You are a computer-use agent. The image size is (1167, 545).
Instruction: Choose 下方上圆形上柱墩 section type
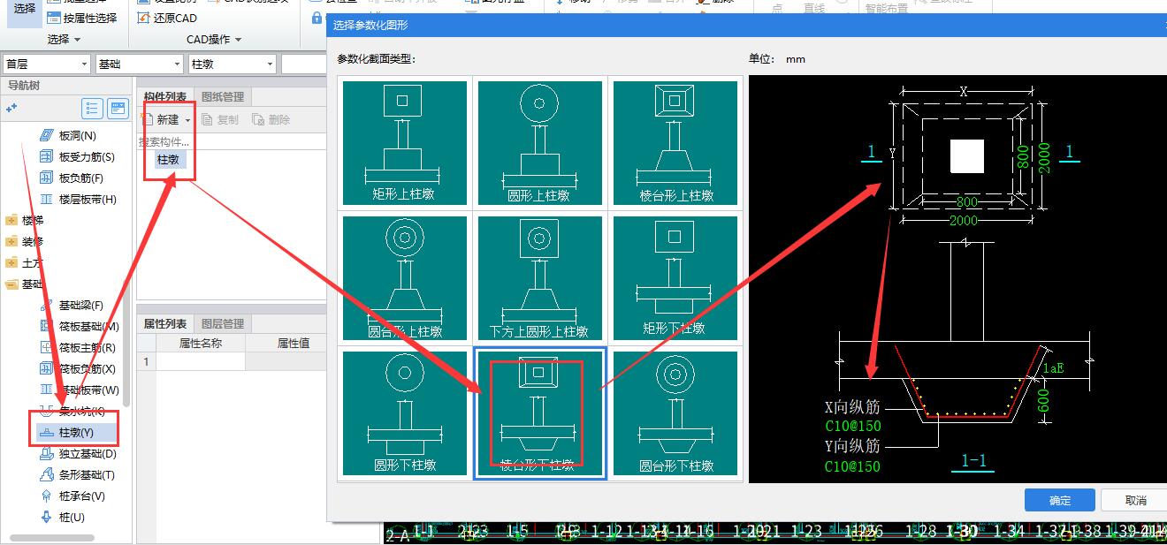point(540,278)
